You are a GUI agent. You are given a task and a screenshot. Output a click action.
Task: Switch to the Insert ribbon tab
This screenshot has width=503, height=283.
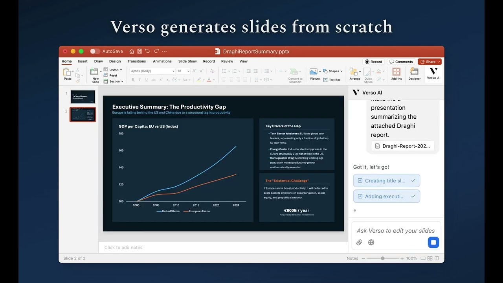click(x=83, y=61)
